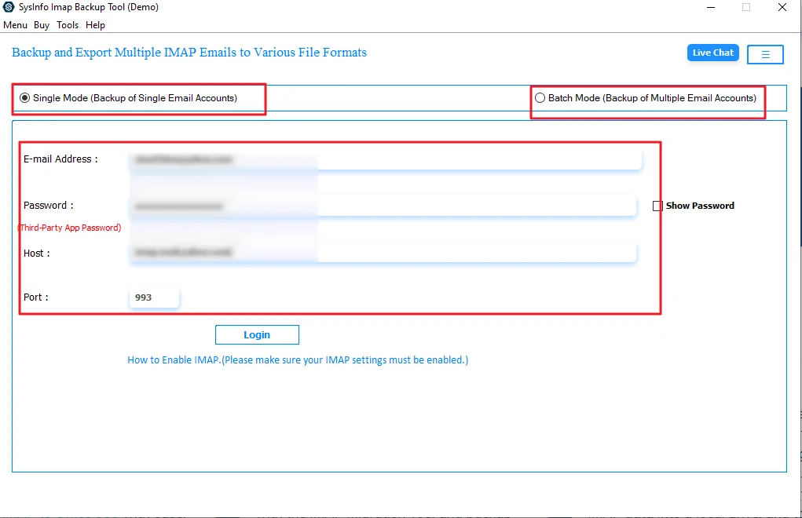This screenshot has height=518, width=802.
Task: Click the Login button
Action: pyautogui.click(x=257, y=334)
